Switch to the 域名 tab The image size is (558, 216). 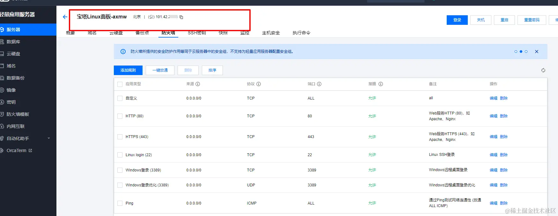click(92, 33)
